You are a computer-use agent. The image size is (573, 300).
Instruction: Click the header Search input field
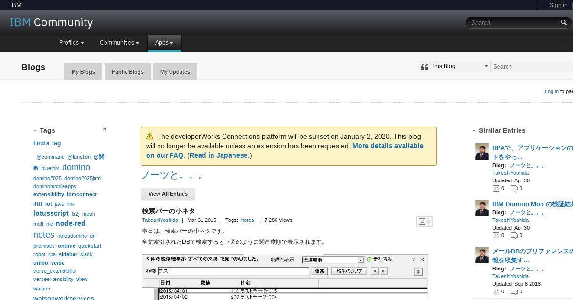pyautogui.click(x=513, y=22)
